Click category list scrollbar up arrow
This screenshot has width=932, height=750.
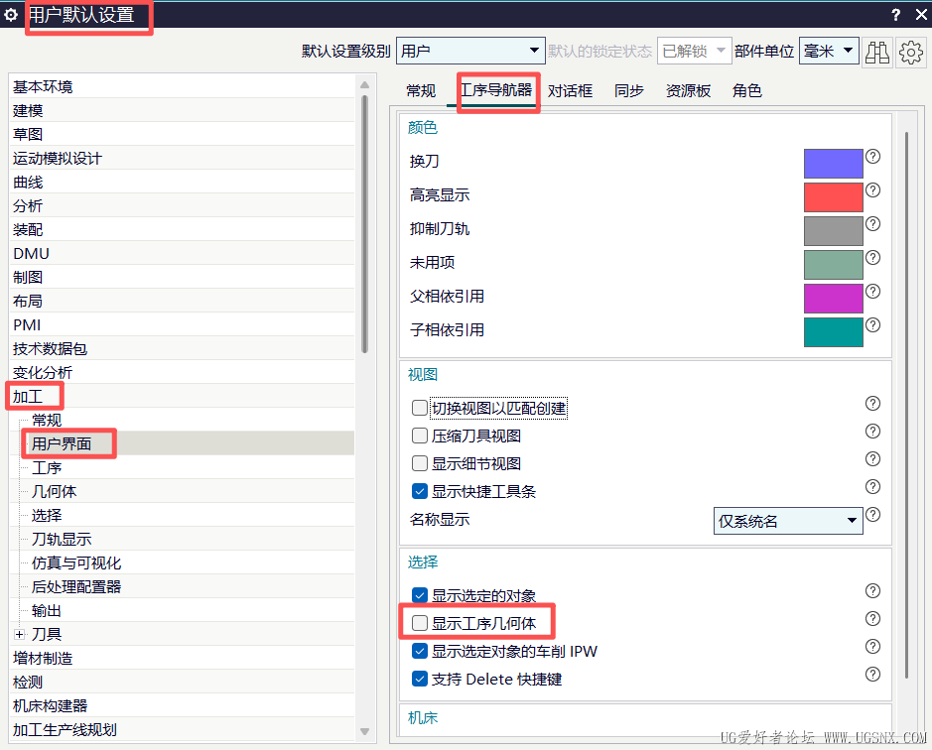click(x=365, y=85)
